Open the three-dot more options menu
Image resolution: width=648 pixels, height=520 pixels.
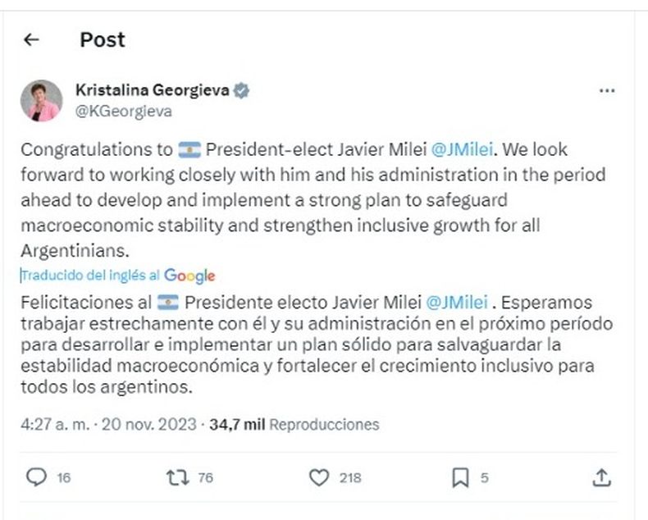pyautogui.click(x=606, y=91)
